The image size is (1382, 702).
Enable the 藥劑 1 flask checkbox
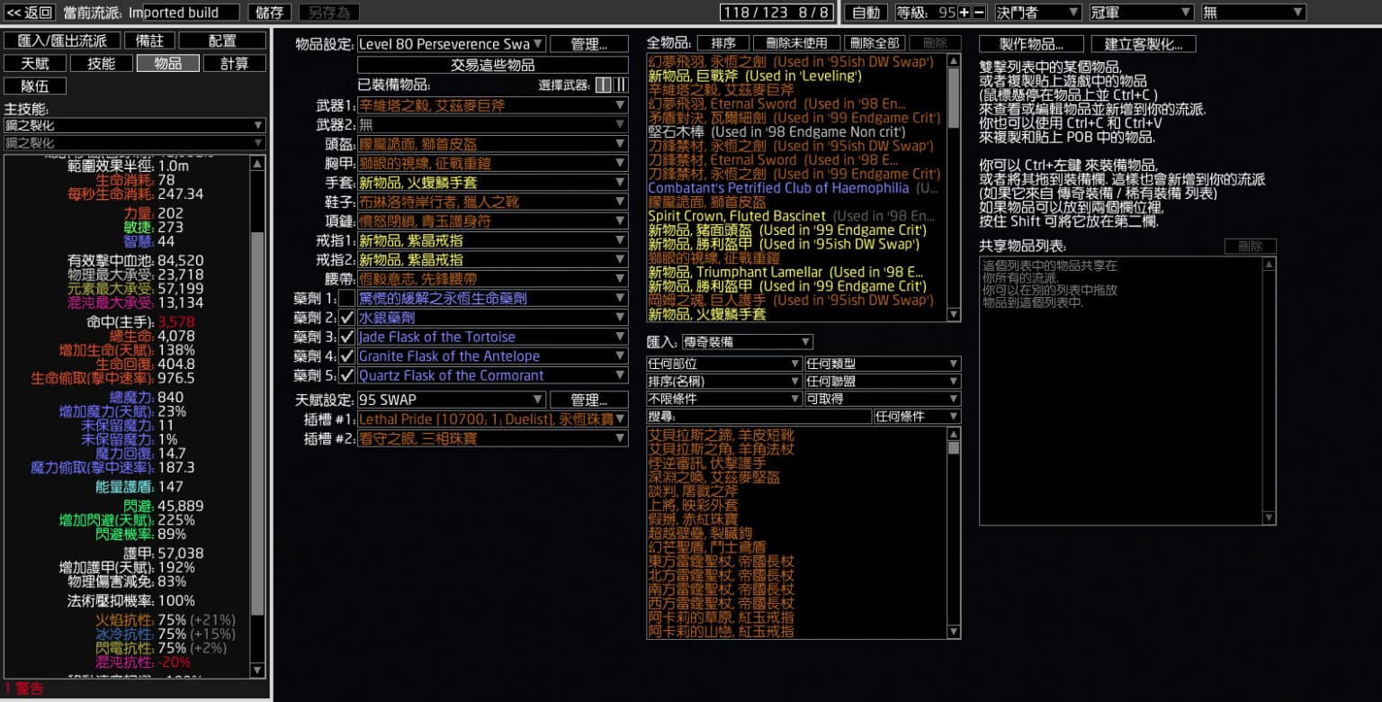(347, 298)
